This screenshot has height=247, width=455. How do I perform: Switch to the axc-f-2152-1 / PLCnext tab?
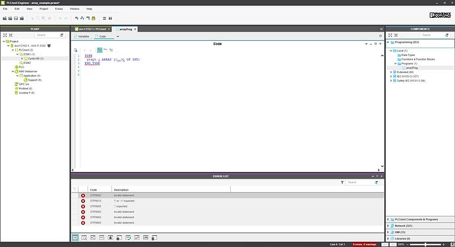point(90,29)
